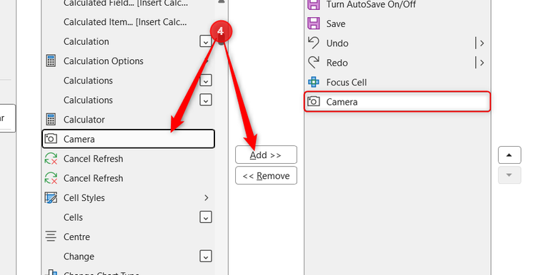
Task: Click the << Remove button
Action: point(266,175)
